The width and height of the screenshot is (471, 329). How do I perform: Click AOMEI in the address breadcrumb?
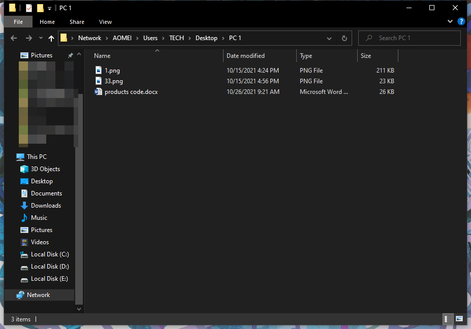tap(122, 38)
